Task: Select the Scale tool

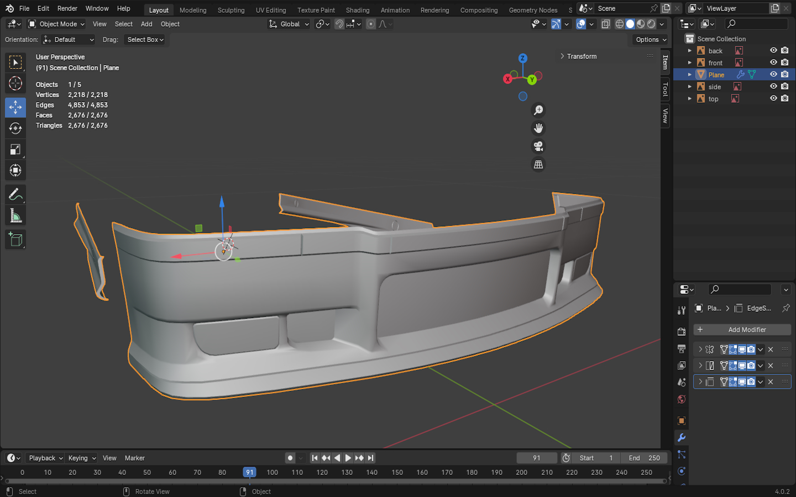Action: pos(15,150)
